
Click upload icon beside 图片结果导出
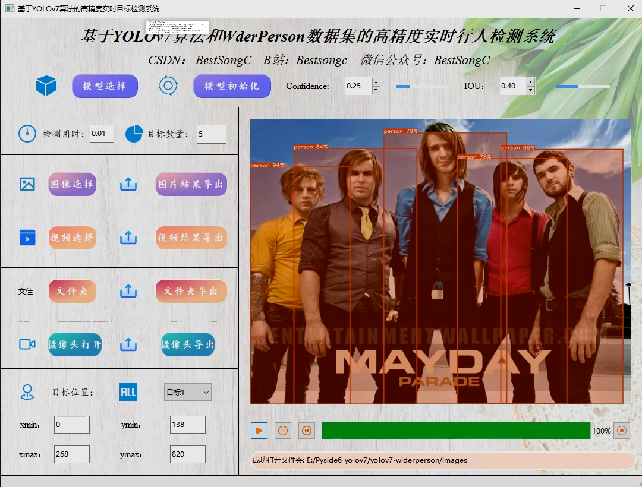coord(128,184)
